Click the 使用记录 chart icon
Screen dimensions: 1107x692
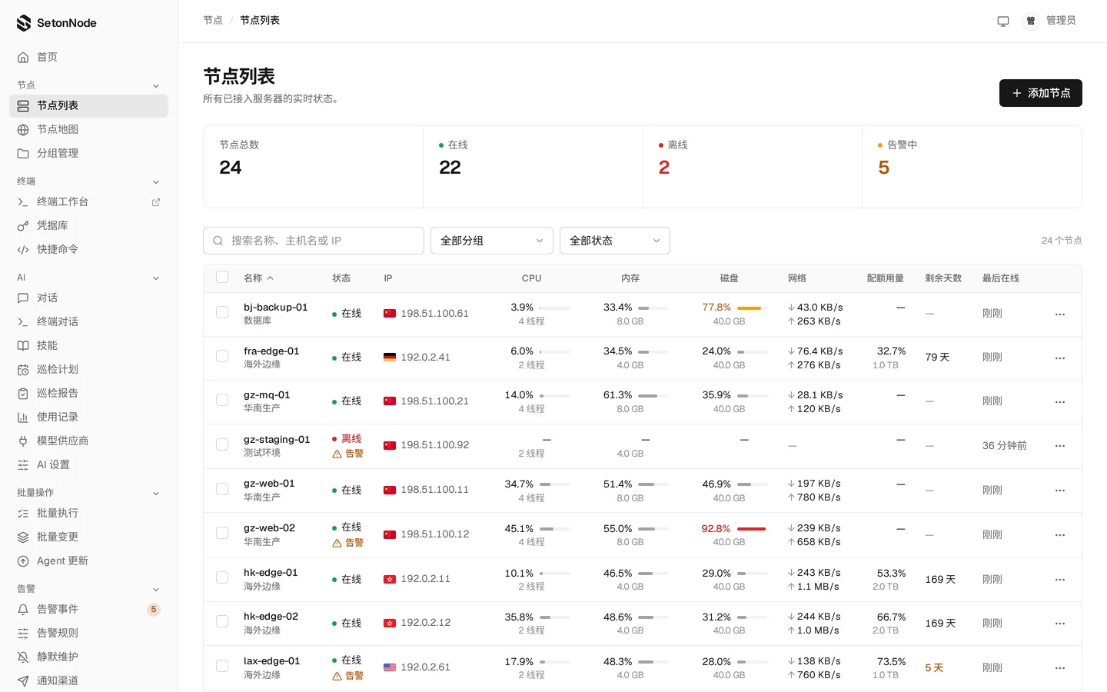(23, 418)
